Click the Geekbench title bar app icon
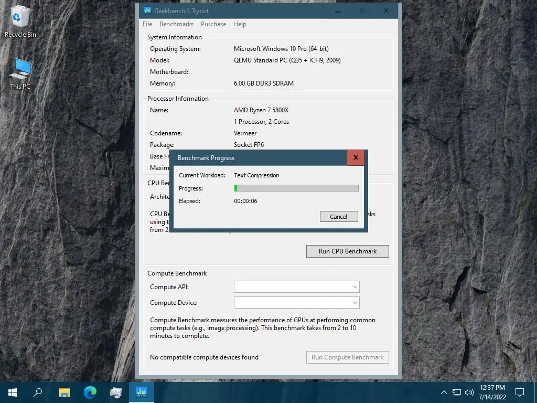 pos(147,10)
